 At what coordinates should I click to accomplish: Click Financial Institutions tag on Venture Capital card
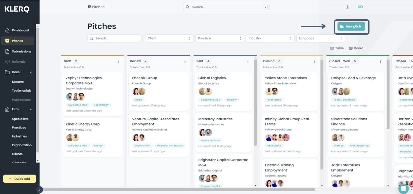(170, 146)
